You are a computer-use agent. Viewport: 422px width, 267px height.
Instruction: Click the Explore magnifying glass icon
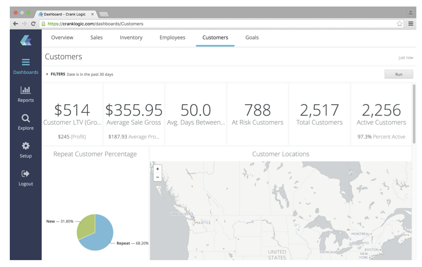point(26,118)
